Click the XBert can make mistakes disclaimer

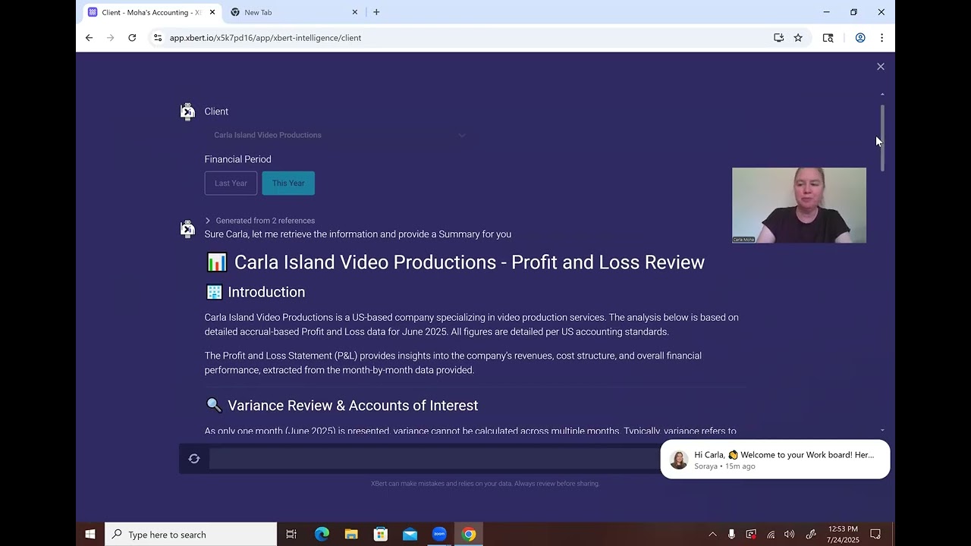pos(485,483)
